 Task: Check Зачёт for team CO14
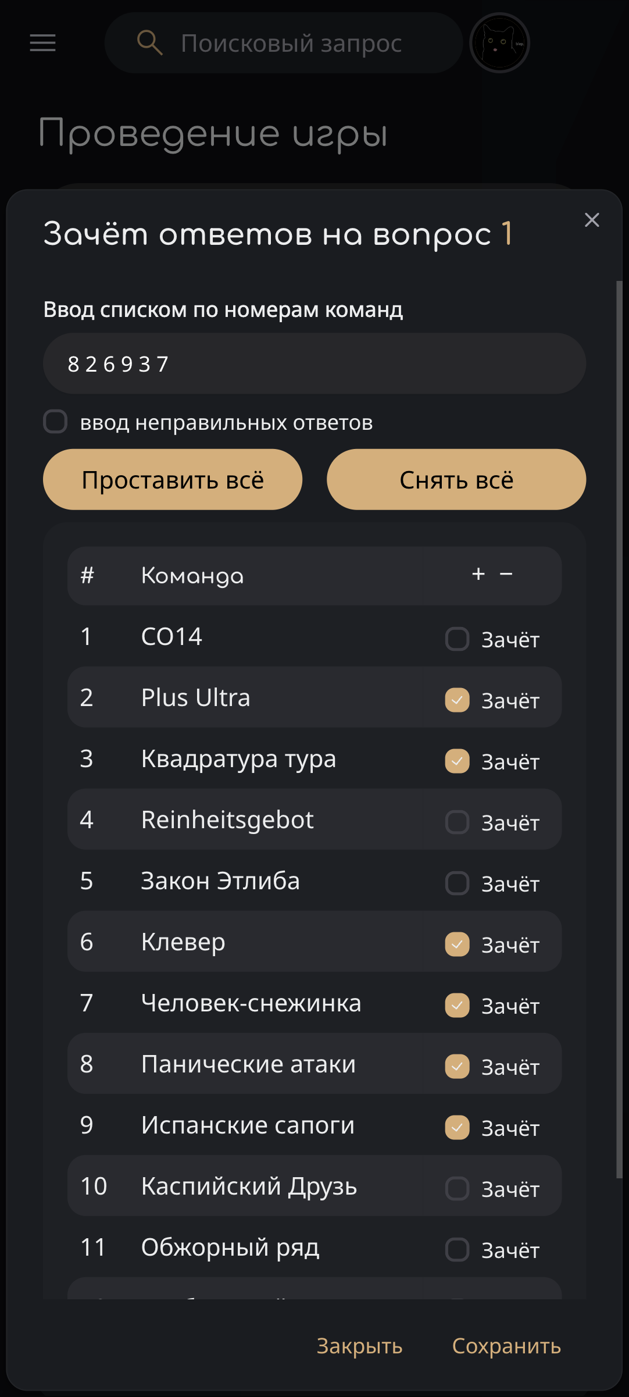[458, 639]
